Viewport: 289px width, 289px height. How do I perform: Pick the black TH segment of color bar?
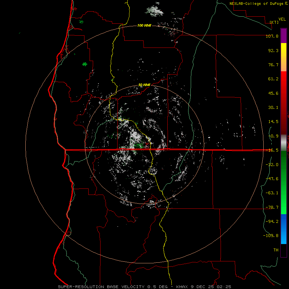284,250
